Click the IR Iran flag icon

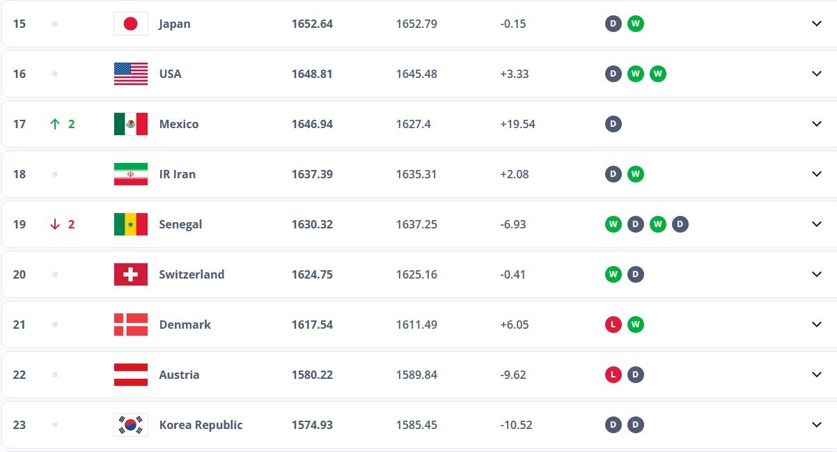(x=130, y=174)
